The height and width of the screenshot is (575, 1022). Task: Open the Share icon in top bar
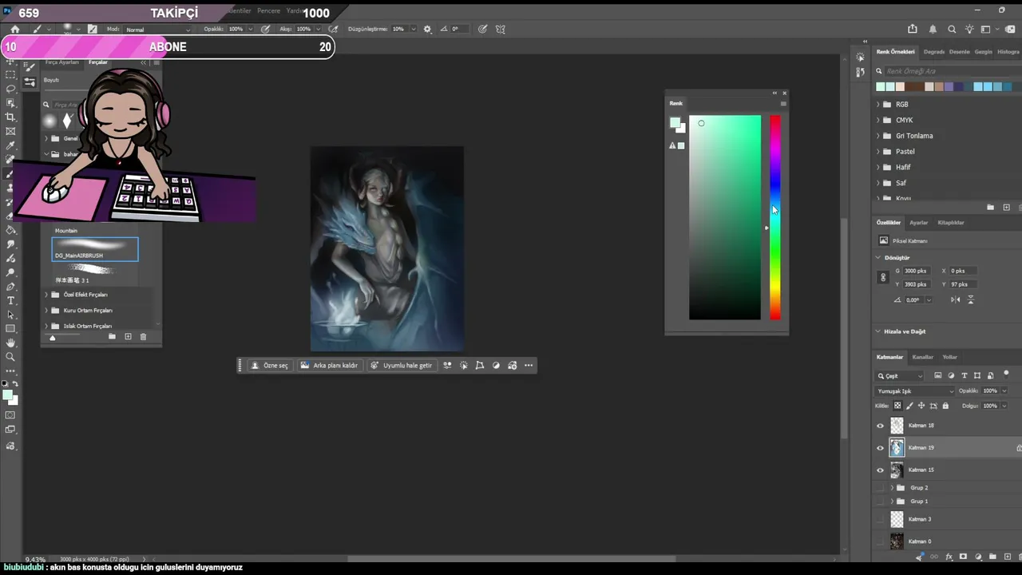point(913,30)
